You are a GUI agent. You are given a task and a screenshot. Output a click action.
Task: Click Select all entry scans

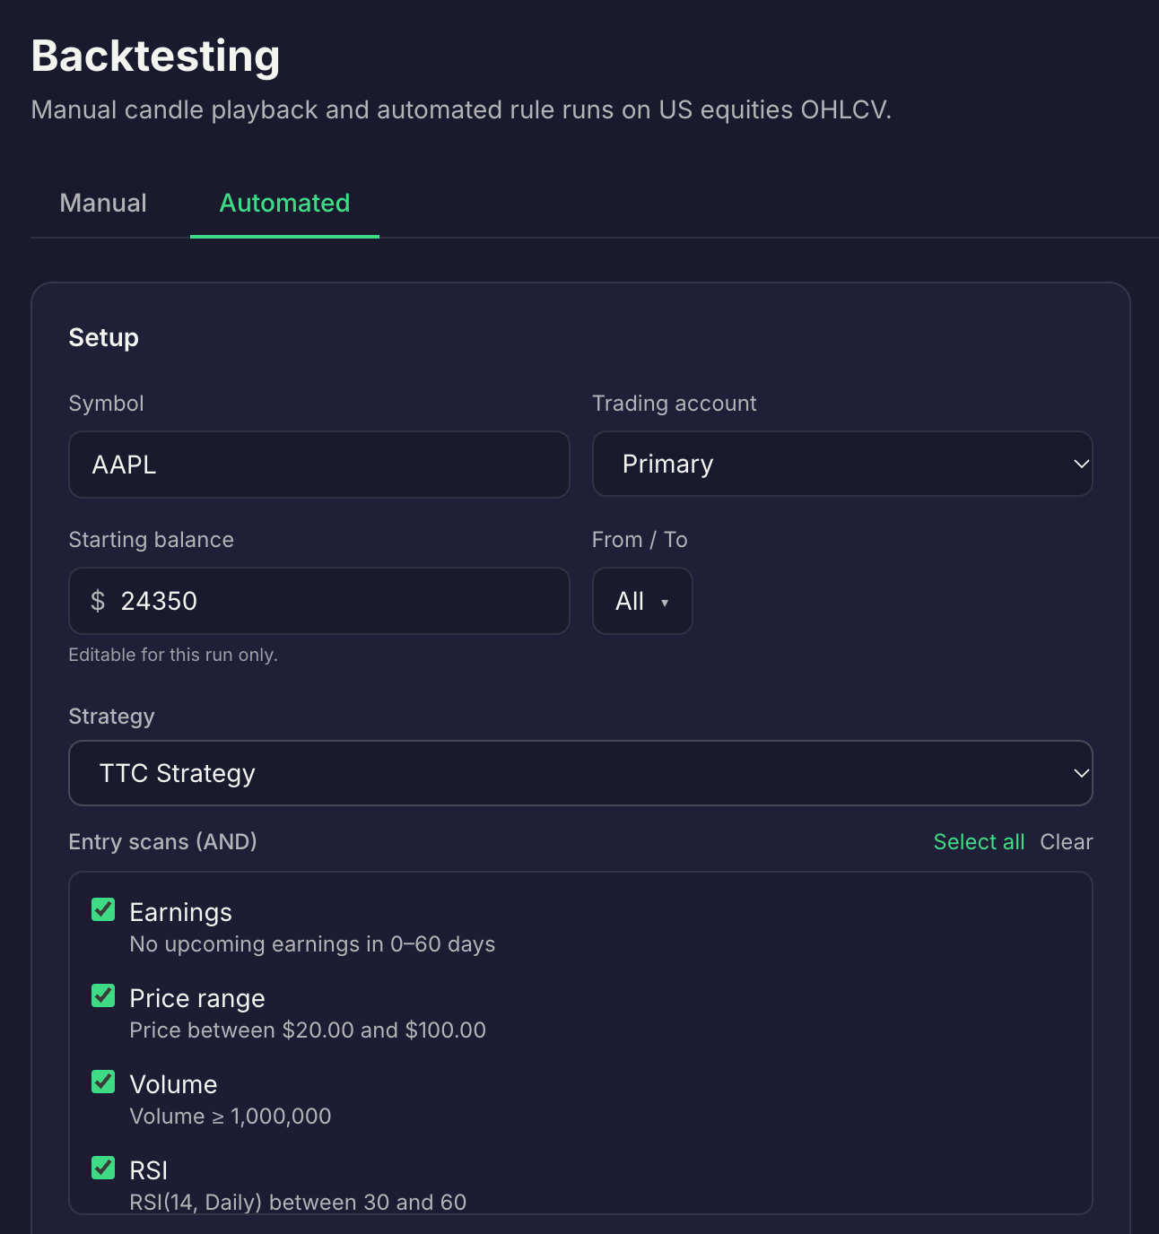point(979,842)
